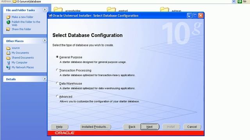Click the Go button in Explorer address bar
The width and height of the screenshot is (250, 140).
(x=242, y=2)
